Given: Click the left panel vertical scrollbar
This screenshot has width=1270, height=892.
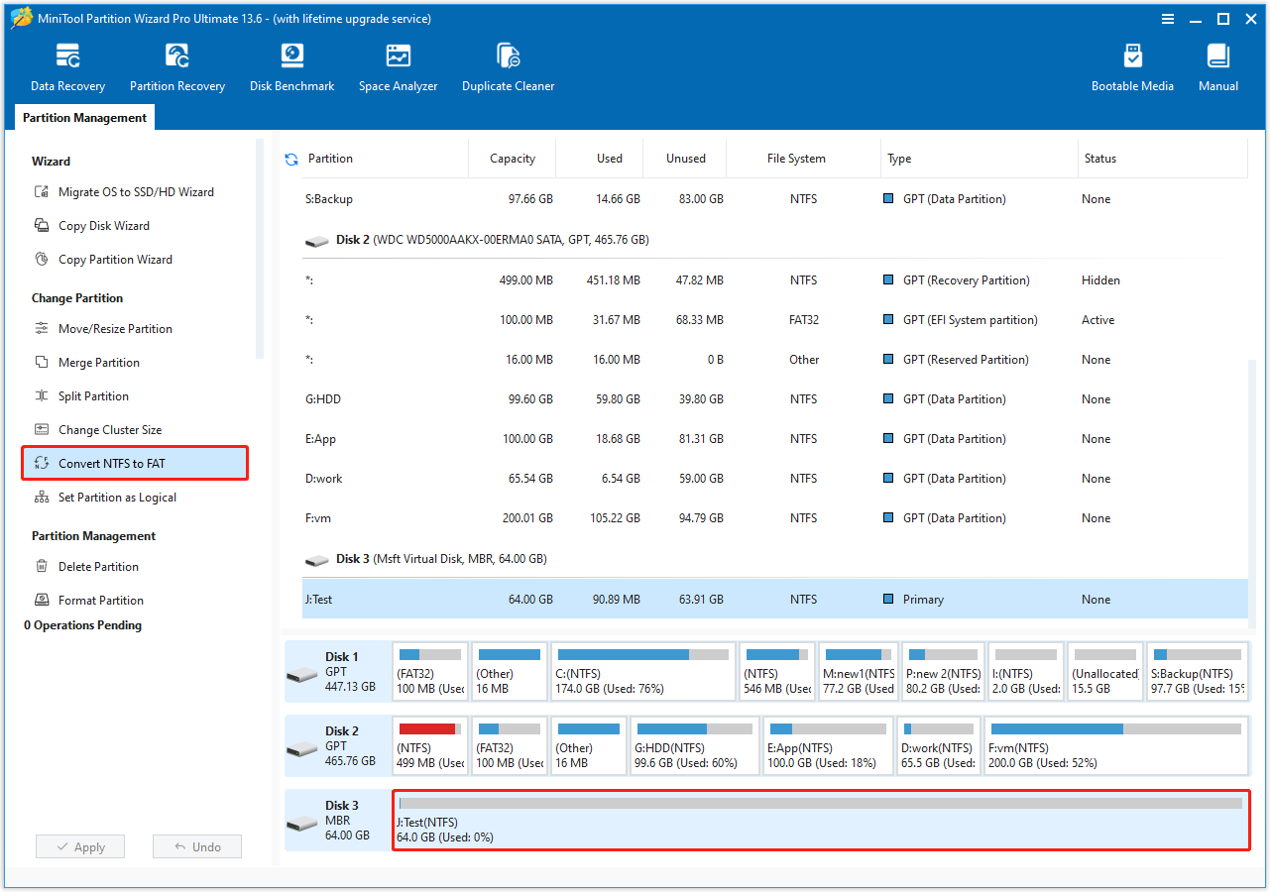Looking at the screenshot, I should click(260, 248).
